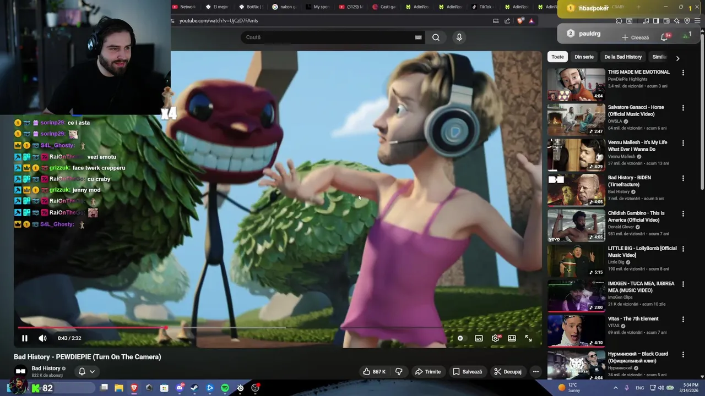Open more actions ellipsis under video
This screenshot has height=396, width=705.
pos(535,372)
